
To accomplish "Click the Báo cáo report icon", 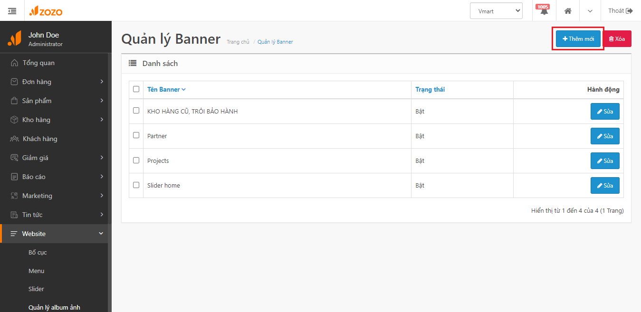I will pyautogui.click(x=14, y=177).
